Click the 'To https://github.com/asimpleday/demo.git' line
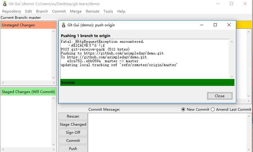Image resolution: width=253 pixels, height=152 pixels. tap(104, 57)
